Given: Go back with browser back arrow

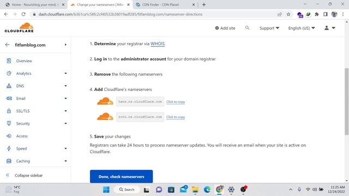Looking at the screenshot, I should click(x=6, y=14).
